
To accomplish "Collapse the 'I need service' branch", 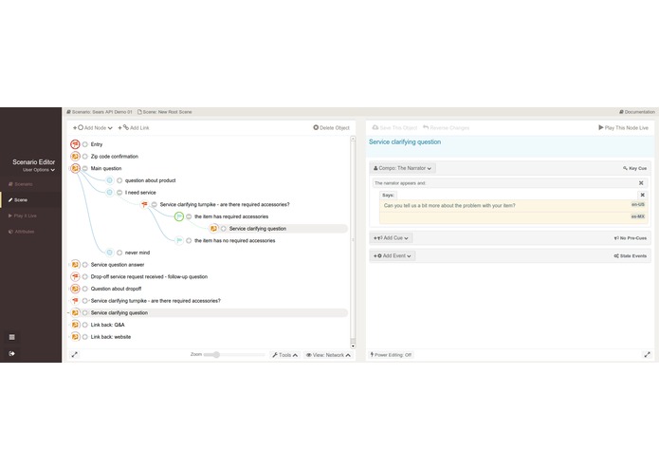I will pos(119,193).
